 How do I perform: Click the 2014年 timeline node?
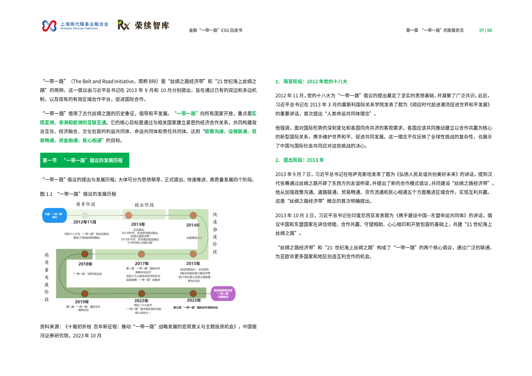193,215
